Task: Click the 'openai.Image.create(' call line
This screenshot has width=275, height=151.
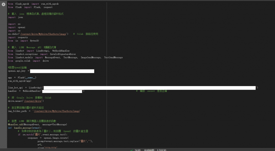Action: [x=48, y=138]
